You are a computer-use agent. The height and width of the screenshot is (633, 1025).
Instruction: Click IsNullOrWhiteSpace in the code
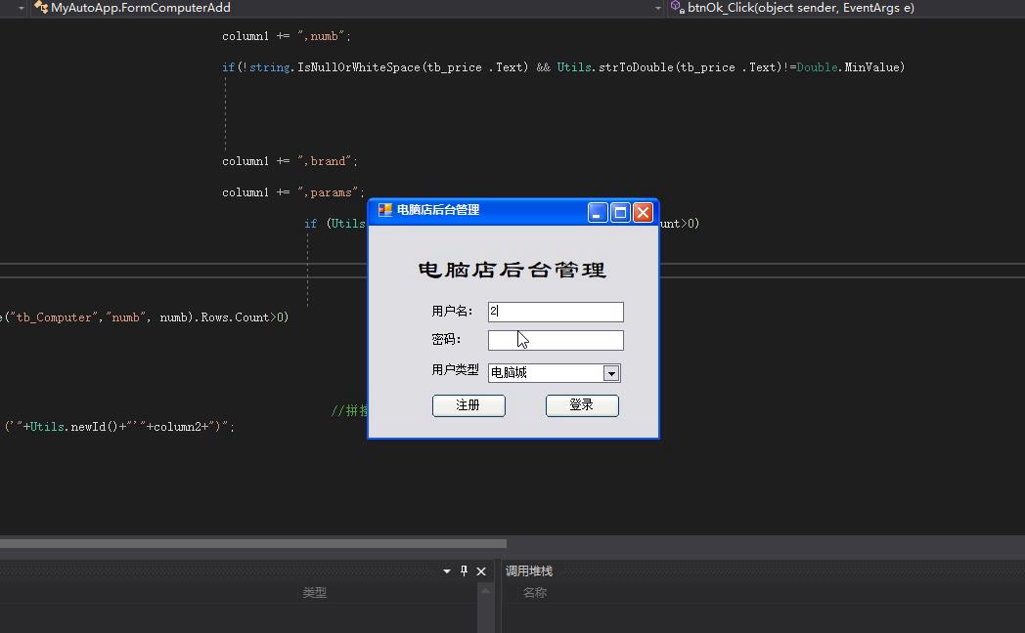tap(360, 67)
